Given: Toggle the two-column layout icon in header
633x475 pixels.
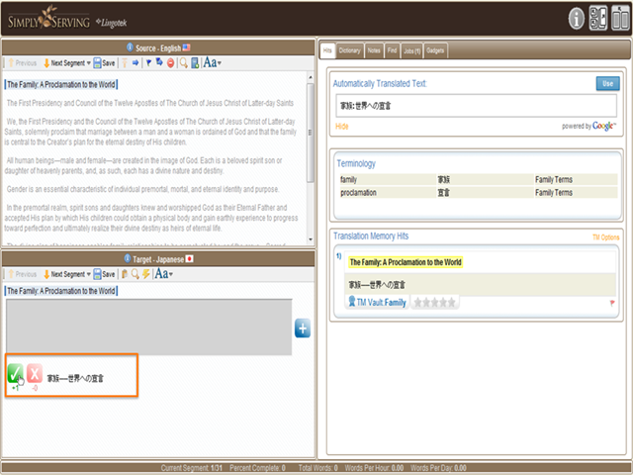Looking at the screenshot, I should (x=620, y=18).
